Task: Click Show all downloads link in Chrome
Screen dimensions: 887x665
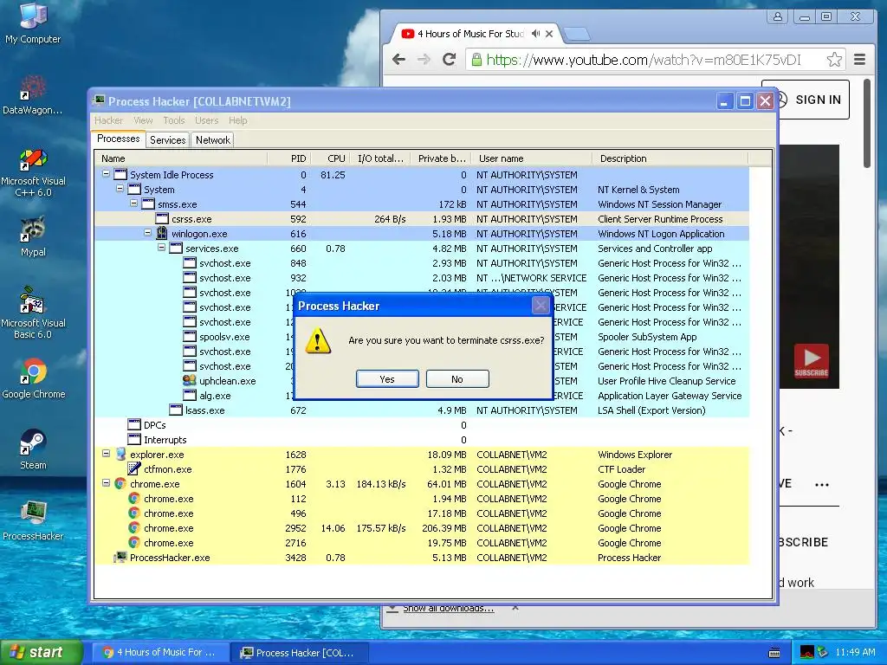Action: point(448,609)
